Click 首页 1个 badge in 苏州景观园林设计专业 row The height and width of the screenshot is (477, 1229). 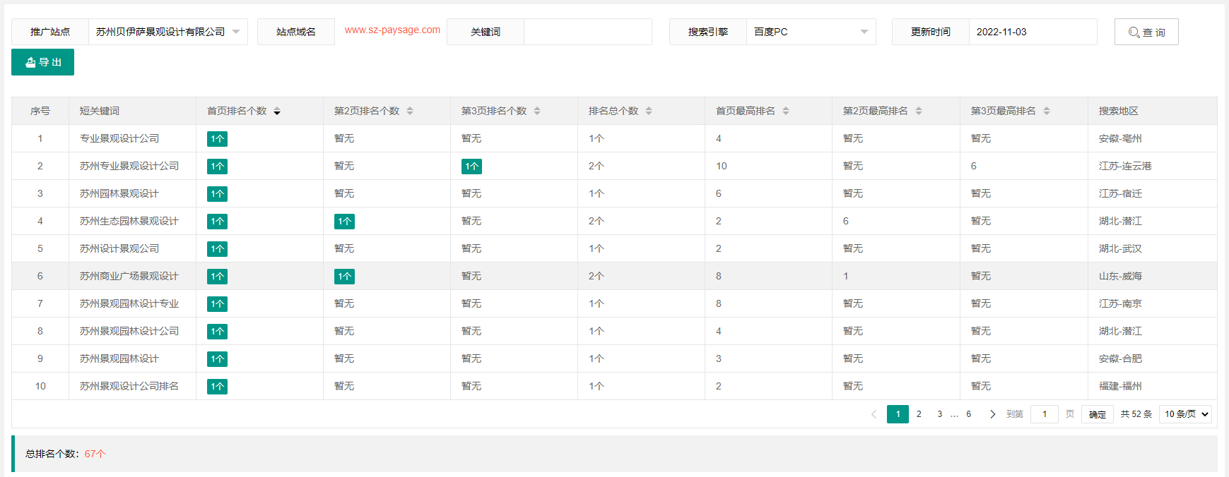point(217,304)
